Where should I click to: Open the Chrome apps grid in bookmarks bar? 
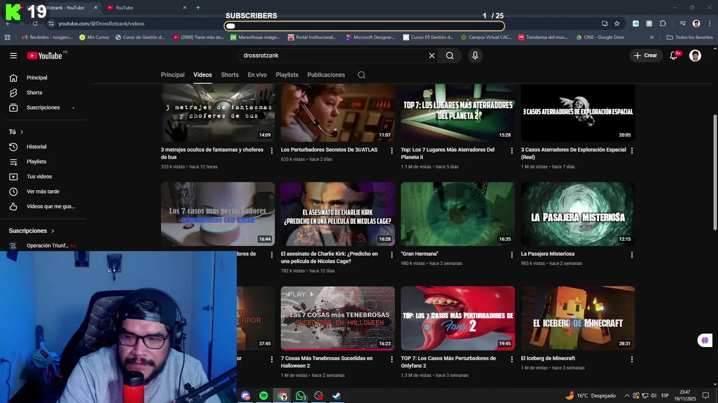coord(7,38)
